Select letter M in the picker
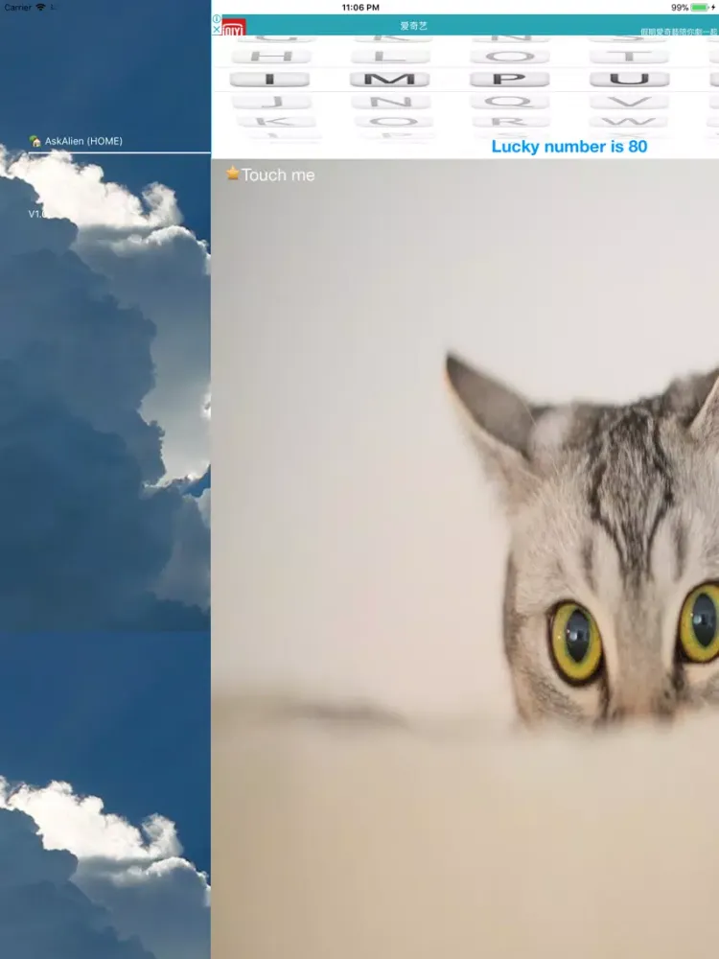719x959 pixels. (x=389, y=79)
